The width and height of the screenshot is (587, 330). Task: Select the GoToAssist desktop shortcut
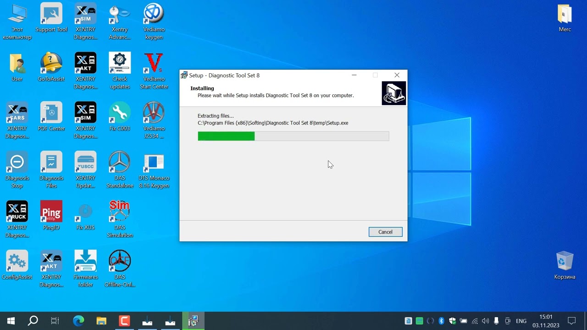51,67
